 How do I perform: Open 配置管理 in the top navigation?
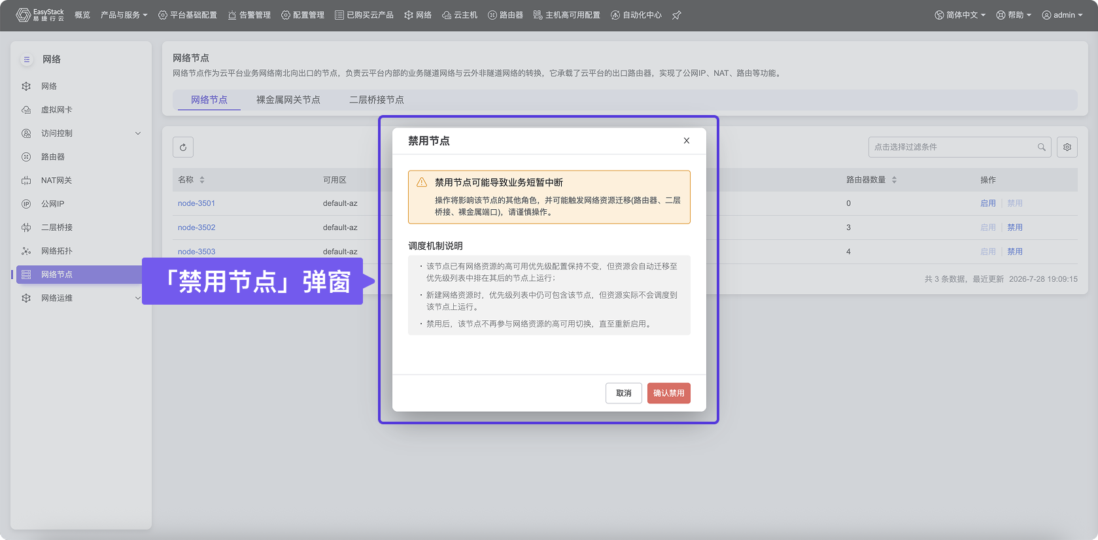[303, 15]
